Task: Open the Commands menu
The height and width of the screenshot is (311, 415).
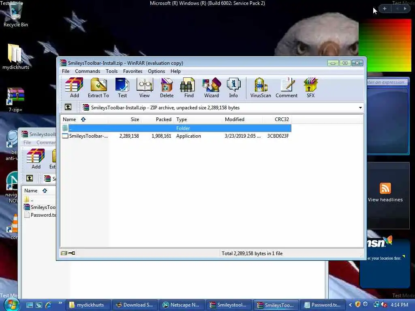Action: pos(88,71)
